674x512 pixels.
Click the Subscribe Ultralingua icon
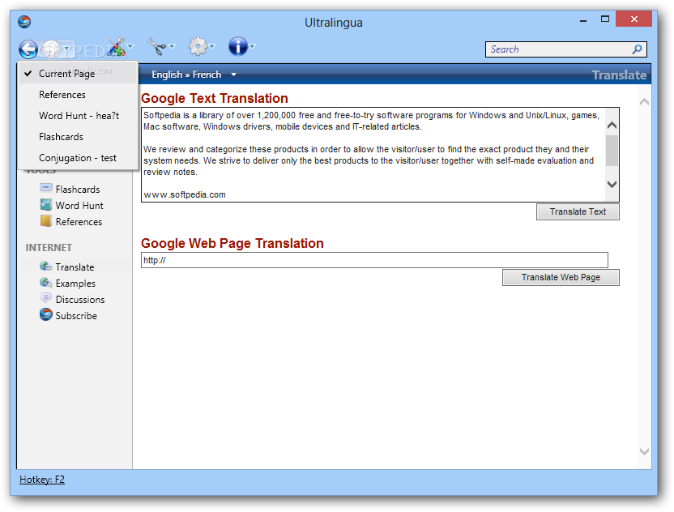click(45, 314)
